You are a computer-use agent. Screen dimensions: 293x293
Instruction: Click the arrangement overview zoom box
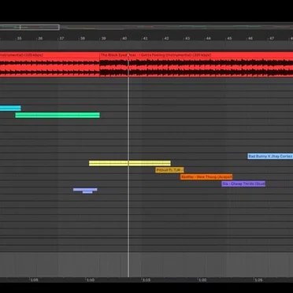pyautogui.click(x=29, y=27)
